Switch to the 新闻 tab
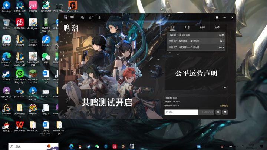 click(202, 27)
